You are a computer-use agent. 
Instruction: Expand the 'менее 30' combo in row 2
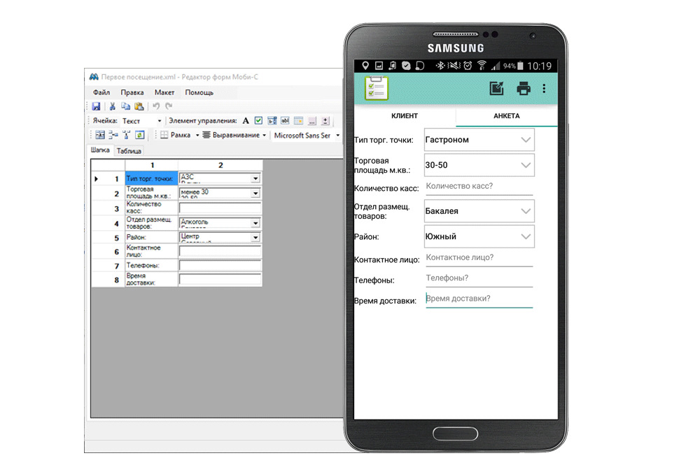pyautogui.click(x=255, y=193)
